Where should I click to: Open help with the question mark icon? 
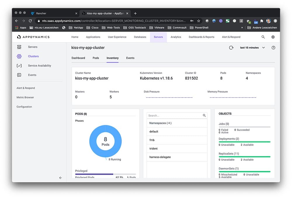pos(273,48)
